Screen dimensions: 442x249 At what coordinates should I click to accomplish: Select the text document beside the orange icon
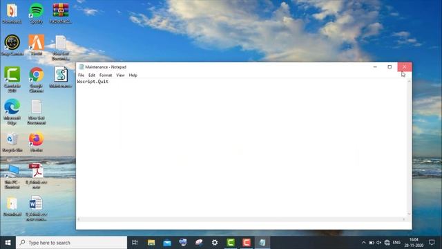pyautogui.click(x=61, y=48)
